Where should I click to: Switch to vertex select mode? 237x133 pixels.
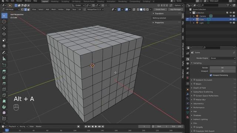(22, 10)
